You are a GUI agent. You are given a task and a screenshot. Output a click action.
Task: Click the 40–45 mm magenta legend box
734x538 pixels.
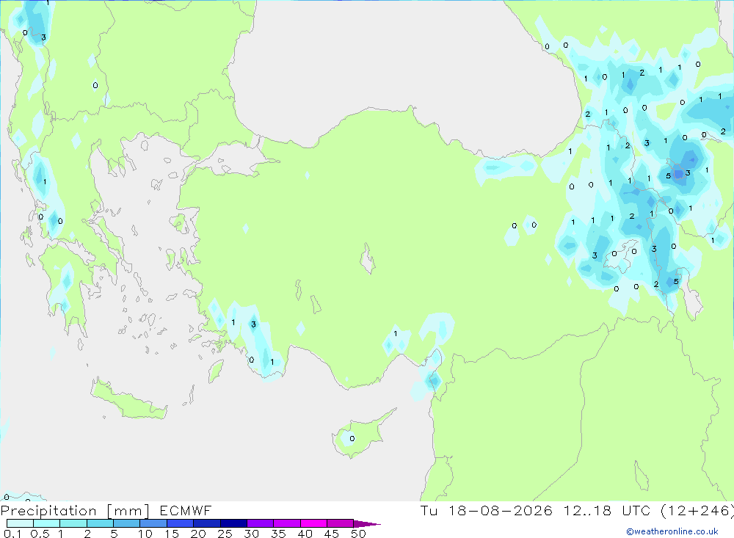(313, 523)
